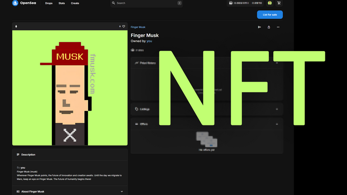Collapse the Price History panel

pyautogui.click(x=277, y=63)
